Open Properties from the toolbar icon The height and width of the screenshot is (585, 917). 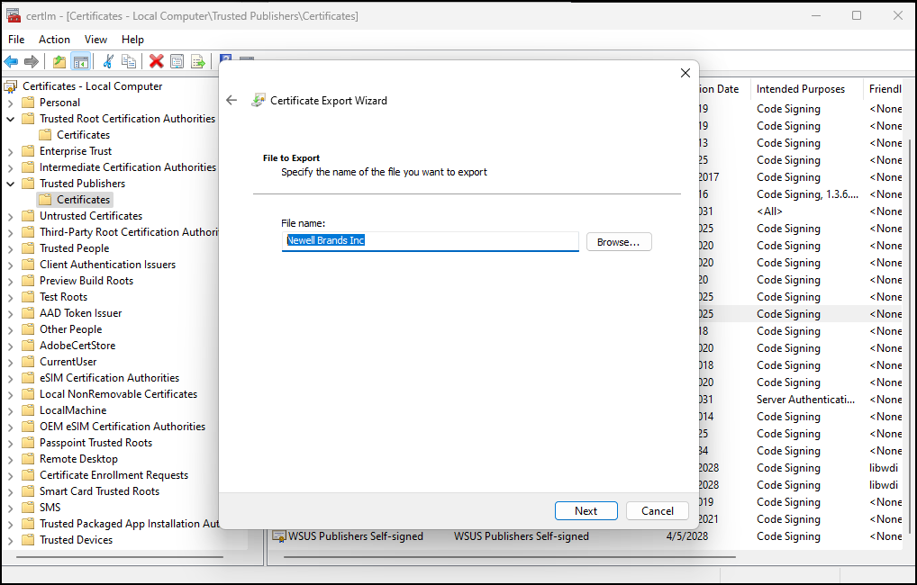point(177,61)
